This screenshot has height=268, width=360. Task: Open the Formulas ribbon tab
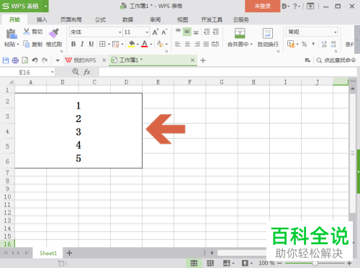point(100,19)
